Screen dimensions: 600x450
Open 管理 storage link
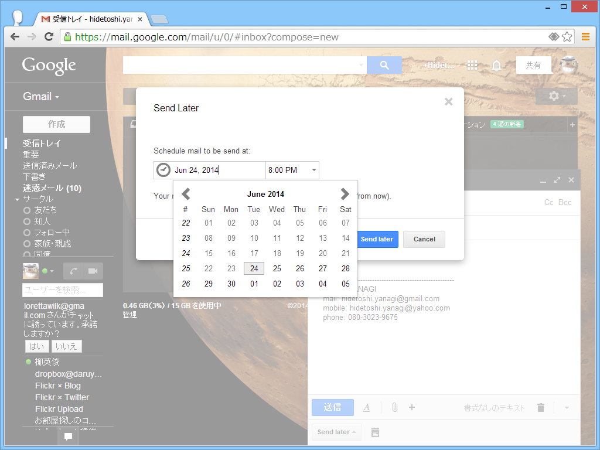[x=129, y=315]
